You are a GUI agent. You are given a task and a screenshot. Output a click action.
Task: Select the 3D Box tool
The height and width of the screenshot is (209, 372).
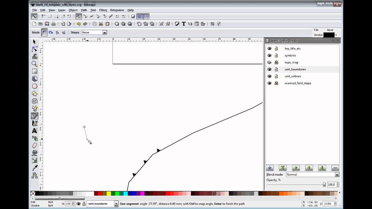click(x=35, y=79)
